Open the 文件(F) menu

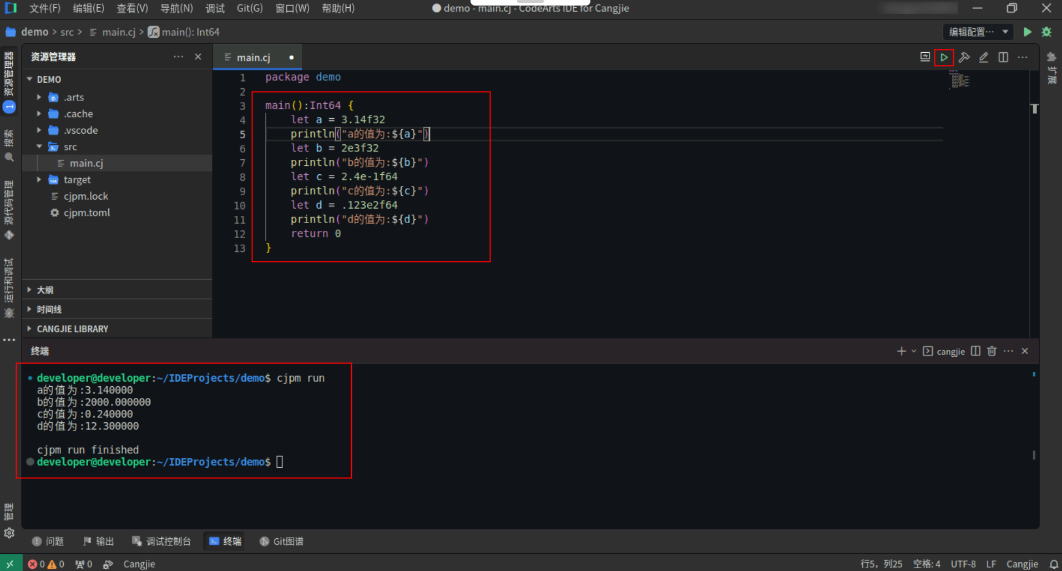point(44,8)
